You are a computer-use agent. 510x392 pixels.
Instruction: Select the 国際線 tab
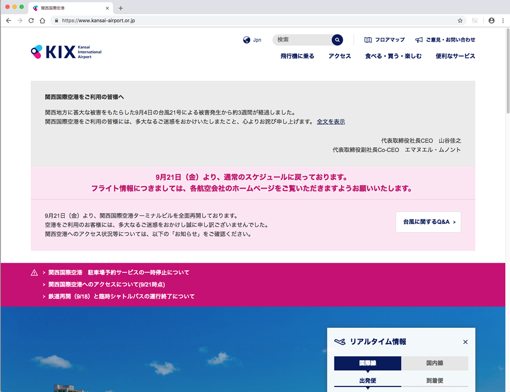[368, 363]
